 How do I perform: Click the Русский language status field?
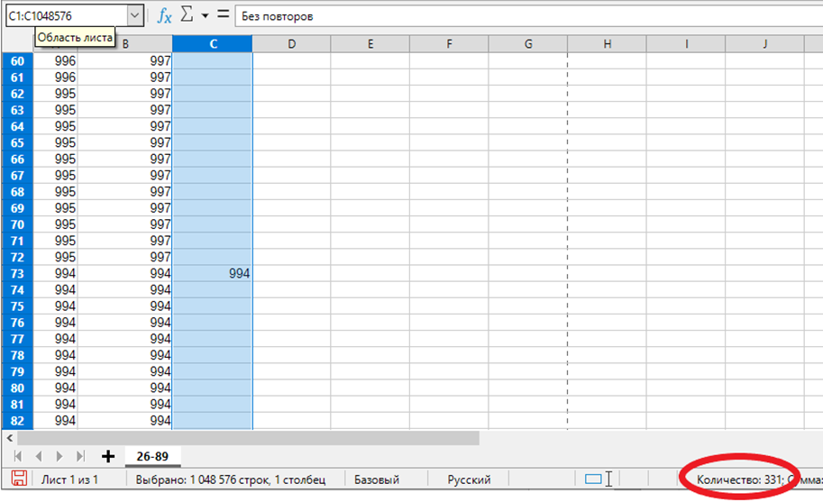point(470,479)
